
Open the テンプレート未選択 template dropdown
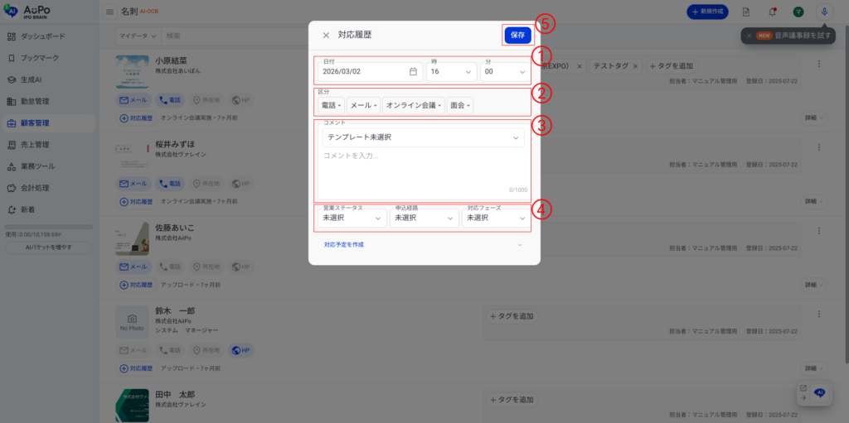pos(423,137)
